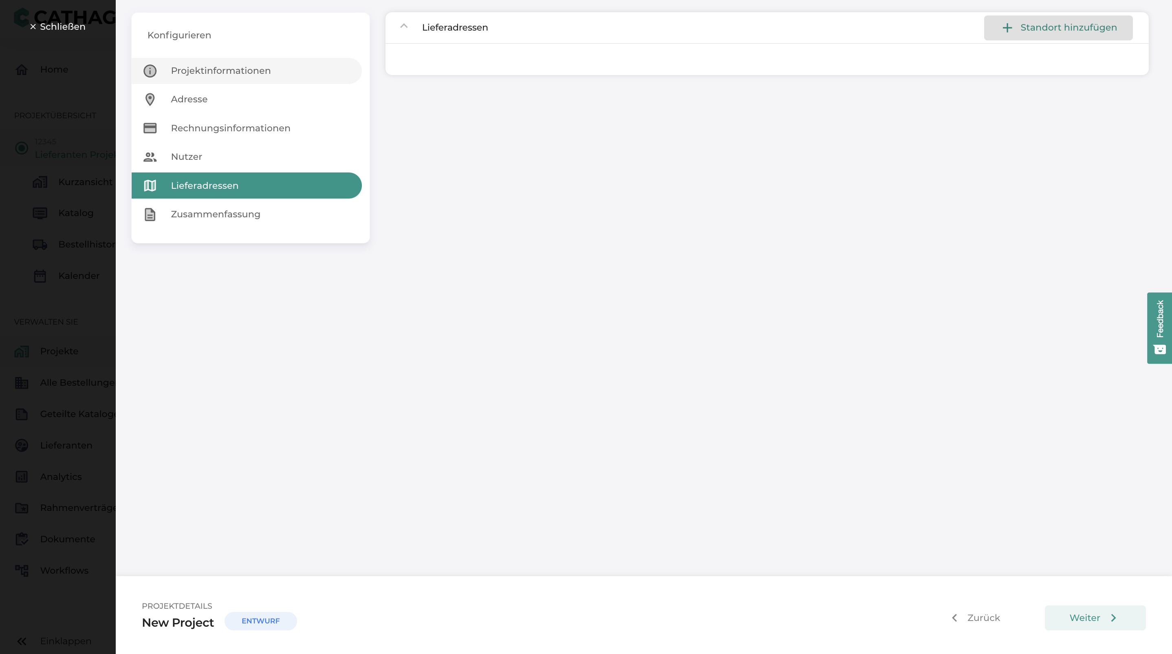1172x654 pixels.
Task: Click the Weiter right chevron arrow
Action: pos(1113,618)
